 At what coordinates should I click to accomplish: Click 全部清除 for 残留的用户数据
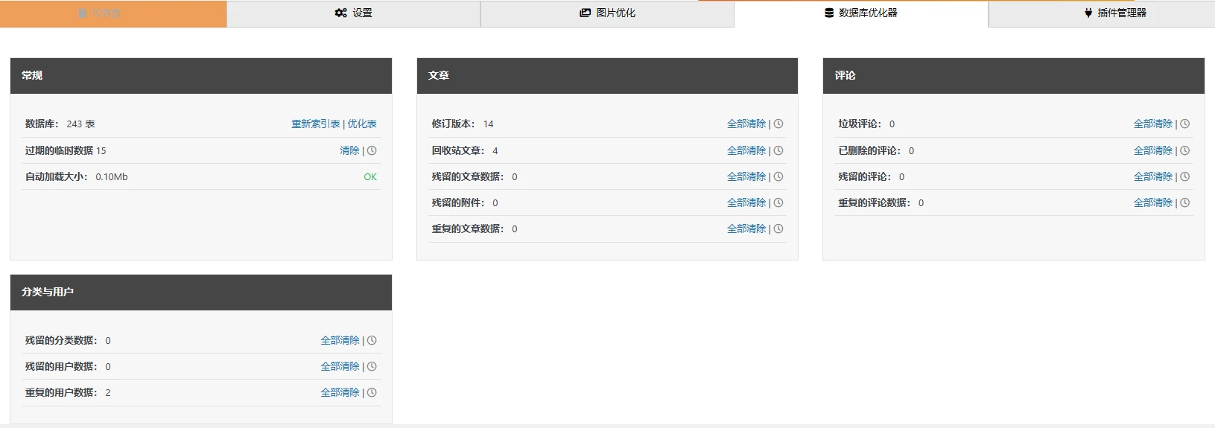340,366
